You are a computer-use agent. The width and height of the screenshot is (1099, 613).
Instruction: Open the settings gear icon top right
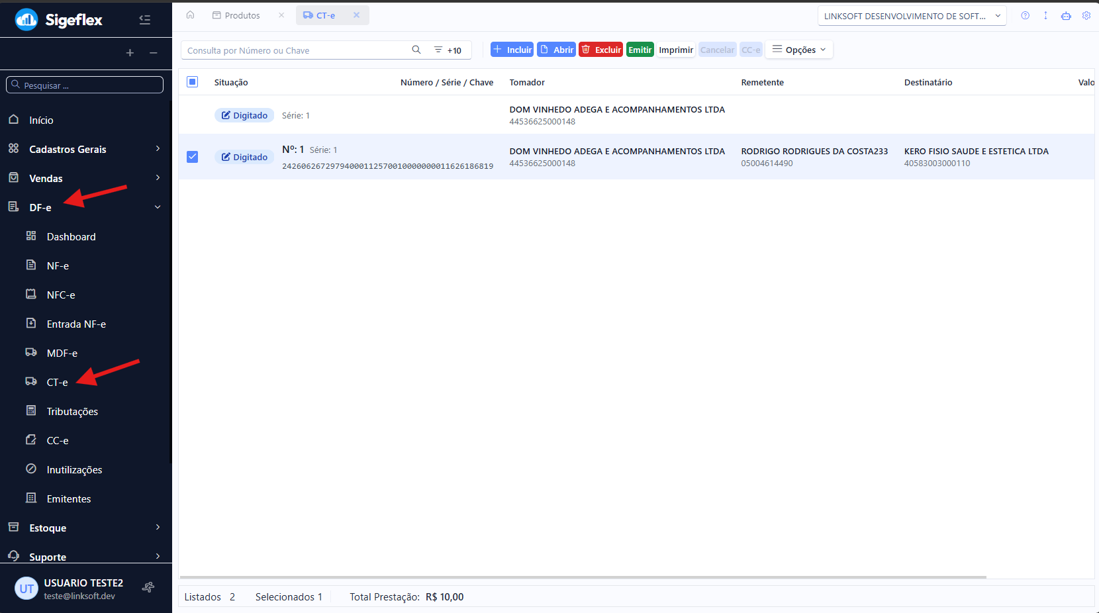coord(1086,16)
